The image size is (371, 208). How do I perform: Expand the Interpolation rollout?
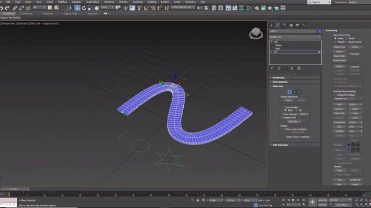(295, 82)
